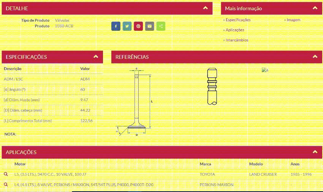Click the Twitter share icon
The image size is (323, 192).
[x=127, y=26]
